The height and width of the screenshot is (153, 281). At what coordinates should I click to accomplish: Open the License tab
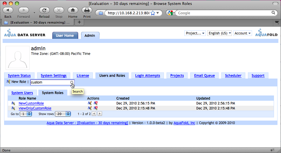pyautogui.click(x=83, y=76)
